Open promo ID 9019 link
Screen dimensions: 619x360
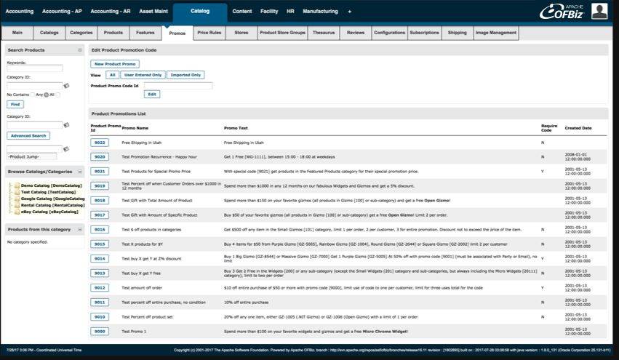coord(100,185)
